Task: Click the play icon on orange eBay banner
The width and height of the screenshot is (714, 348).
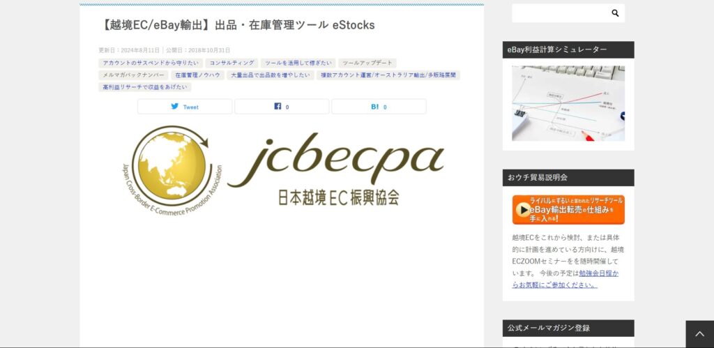Action: 523,209
